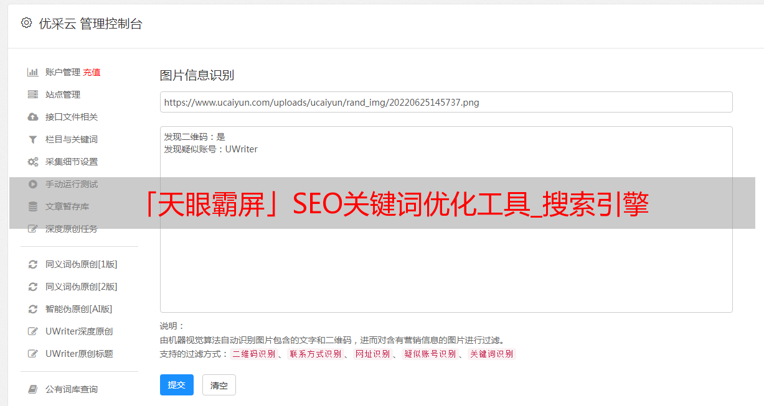764x406 pixels.
Task: Open UWriter原创标题 in sidebar
Action: [x=79, y=354]
